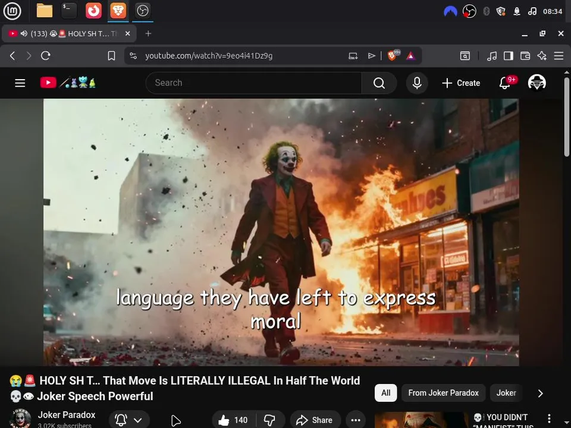Open the NordVPN tray icon
571x428 pixels.
coord(450,12)
